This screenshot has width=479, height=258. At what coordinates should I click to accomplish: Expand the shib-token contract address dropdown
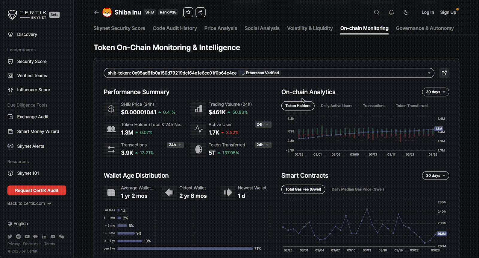click(269, 73)
